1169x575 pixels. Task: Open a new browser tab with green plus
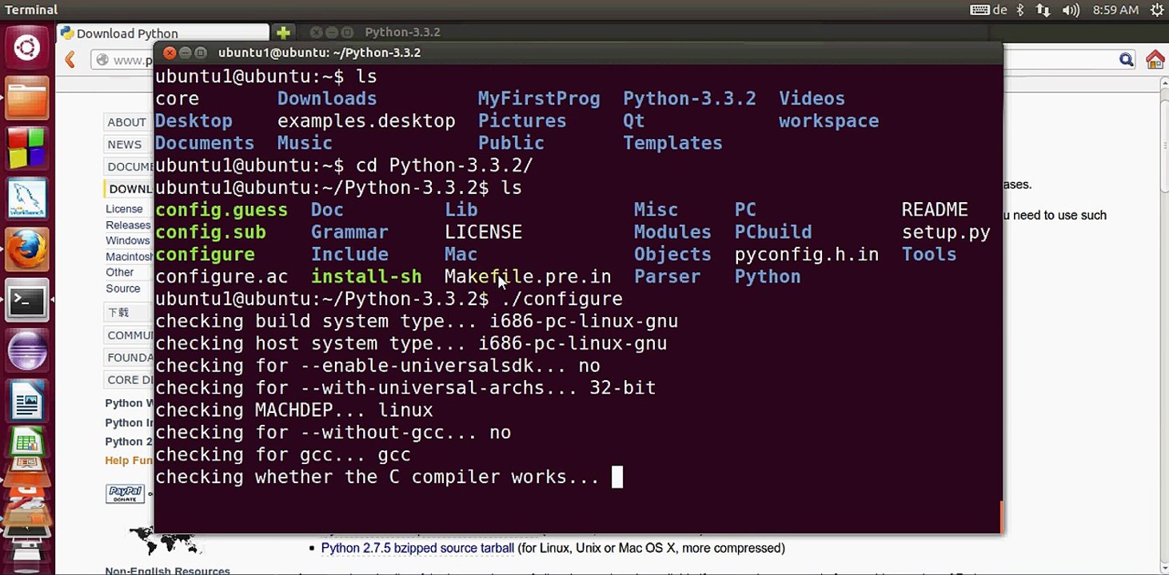[x=282, y=33]
